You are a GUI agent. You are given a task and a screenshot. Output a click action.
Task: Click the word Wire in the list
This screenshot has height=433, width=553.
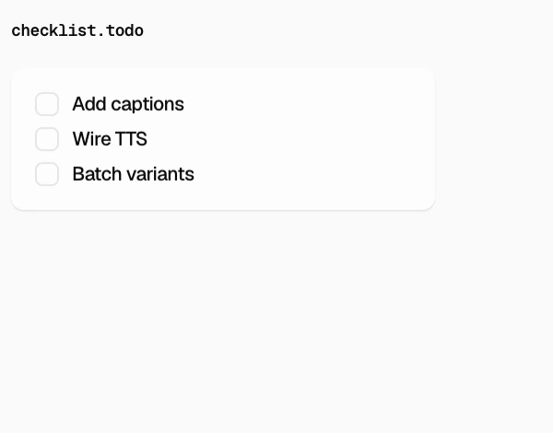click(x=91, y=139)
